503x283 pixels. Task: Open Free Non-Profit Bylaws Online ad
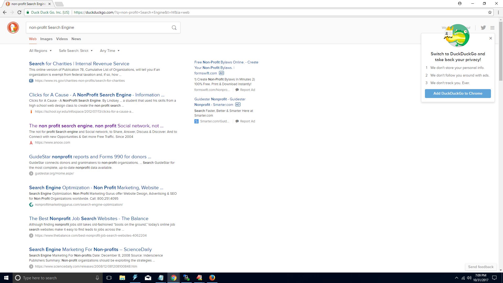pos(226,68)
